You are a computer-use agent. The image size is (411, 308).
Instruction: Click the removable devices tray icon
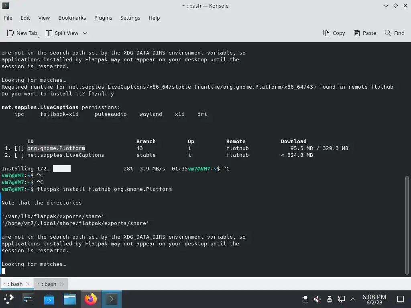pos(330,299)
